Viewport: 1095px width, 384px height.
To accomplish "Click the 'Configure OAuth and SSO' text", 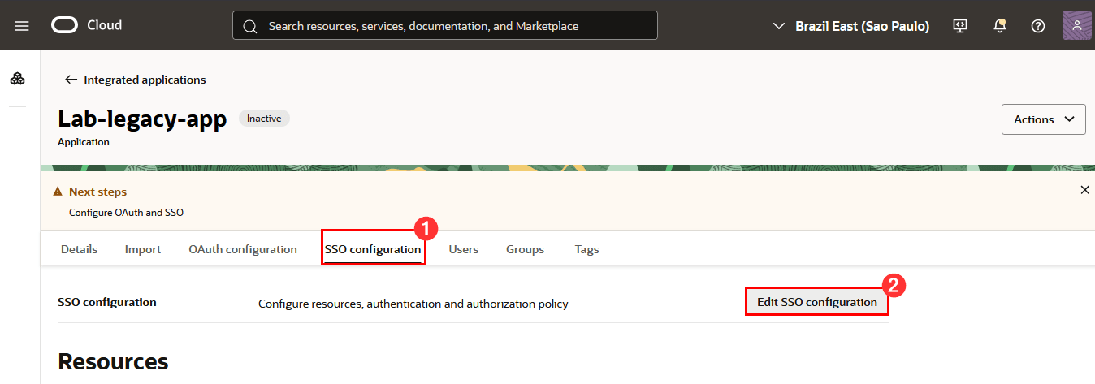I will tap(126, 213).
